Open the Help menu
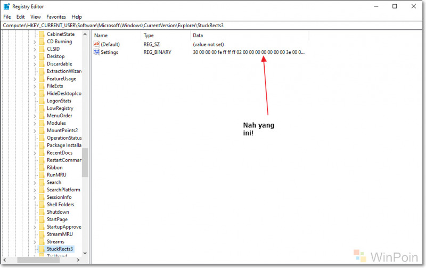This screenshot has height=268, width=426. 77,17
